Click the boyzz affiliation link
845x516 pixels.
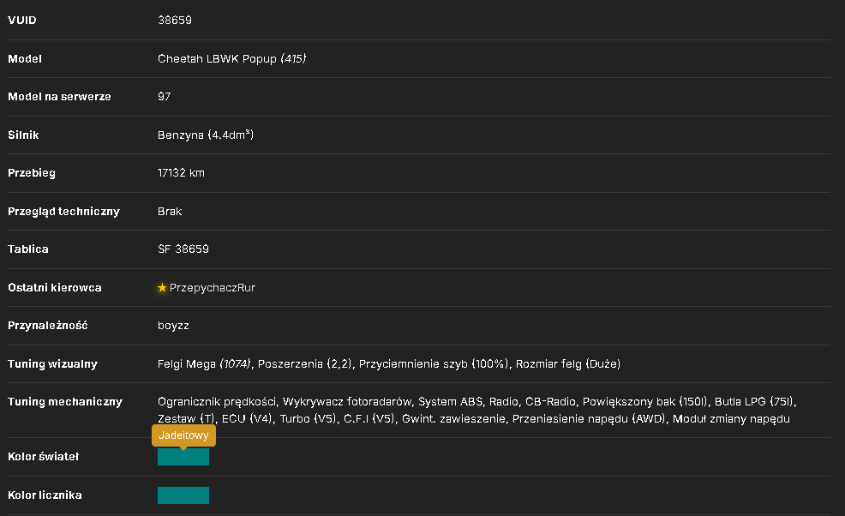tap(173, 326)
